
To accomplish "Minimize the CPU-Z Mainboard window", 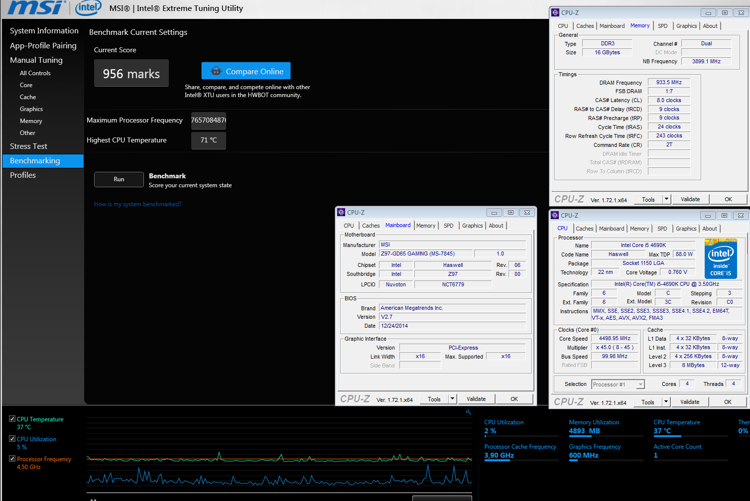I will point(494,212).
